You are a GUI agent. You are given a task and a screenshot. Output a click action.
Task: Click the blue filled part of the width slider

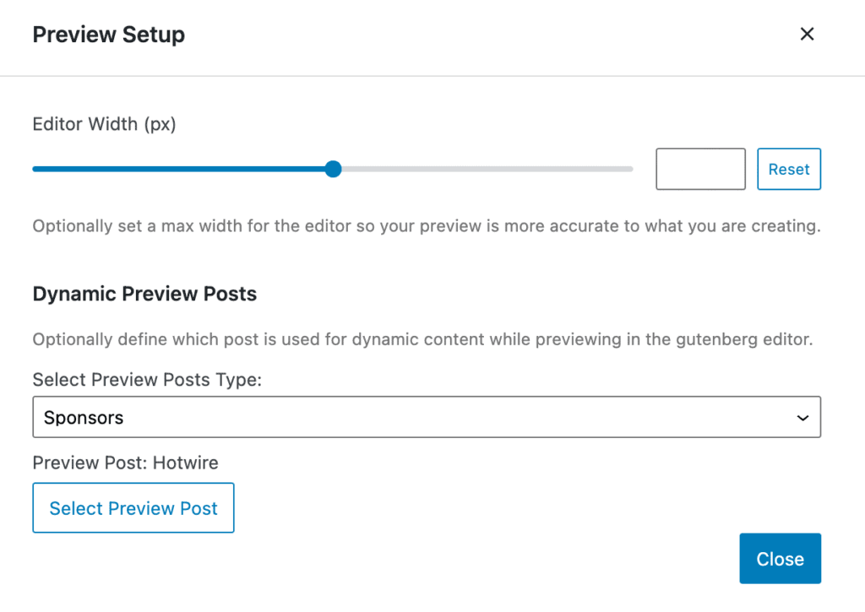(182, 169)
